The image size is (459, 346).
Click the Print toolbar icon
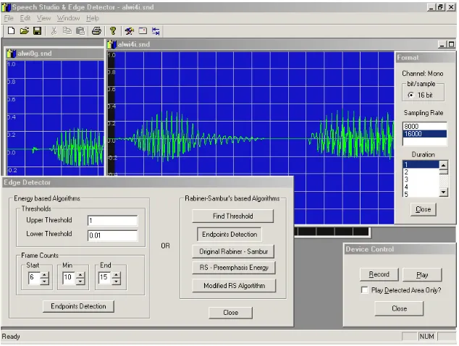[x=96, y=30]
